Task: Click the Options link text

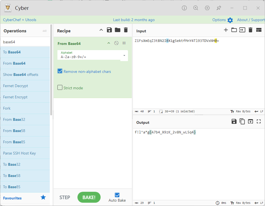Action: pyautogui.click(x=219, y=20)
